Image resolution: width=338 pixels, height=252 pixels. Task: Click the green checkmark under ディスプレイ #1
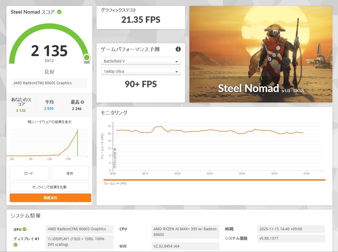[x=16, y=244]
